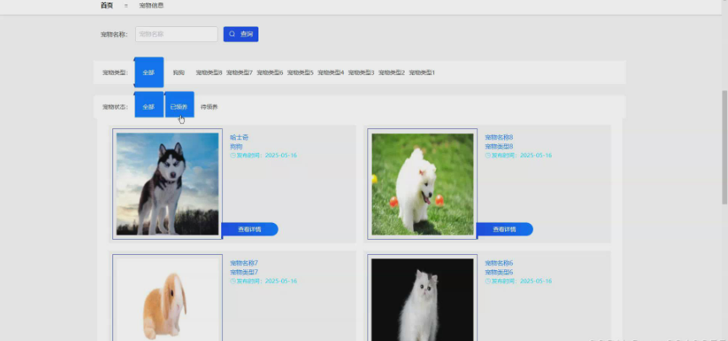Open the husky (哈士奇) photo thumbnail
The height and width of the screenshot is (341, 728).
(x=167, y=184)
